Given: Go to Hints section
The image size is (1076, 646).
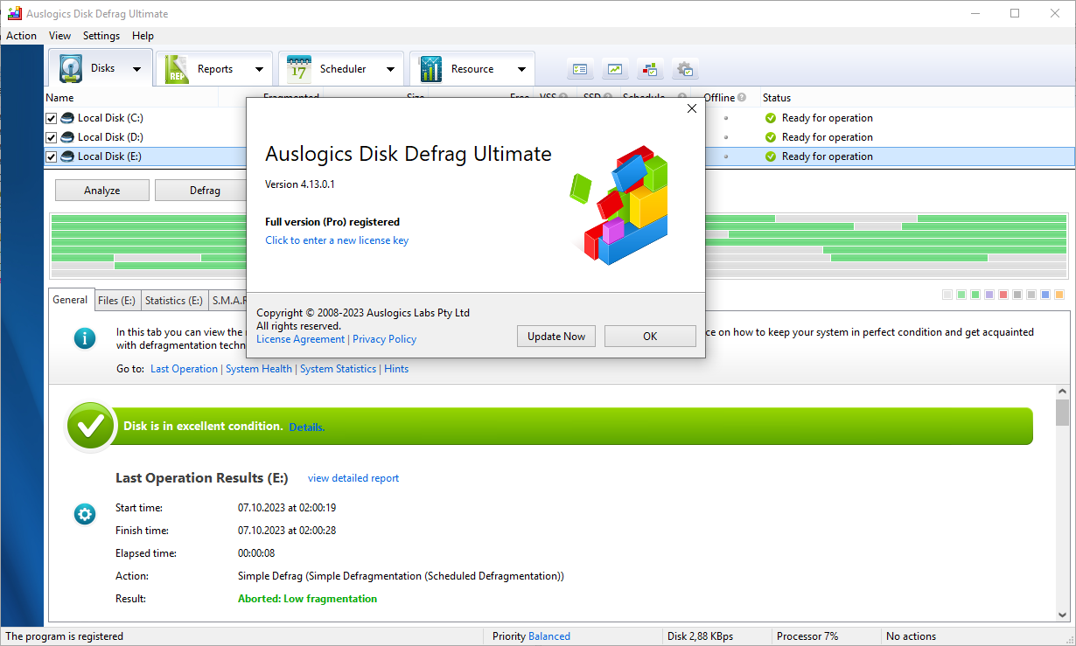Looking at the screenshot, I should (x=396, y=369).
